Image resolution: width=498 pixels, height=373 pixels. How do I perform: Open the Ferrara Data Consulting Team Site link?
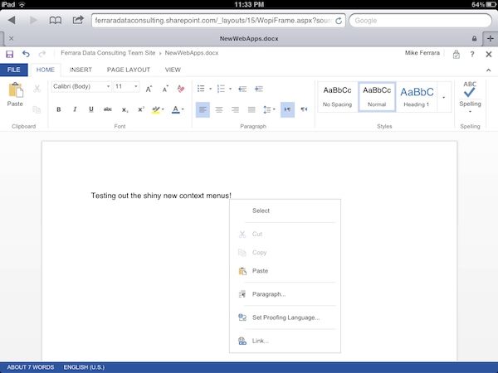click(108, 53)
